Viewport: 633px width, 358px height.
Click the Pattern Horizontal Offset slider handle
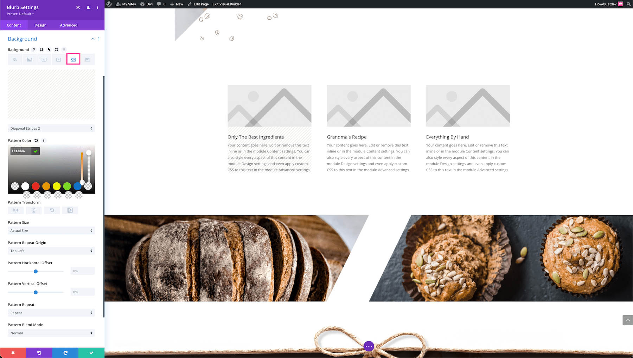36,272
